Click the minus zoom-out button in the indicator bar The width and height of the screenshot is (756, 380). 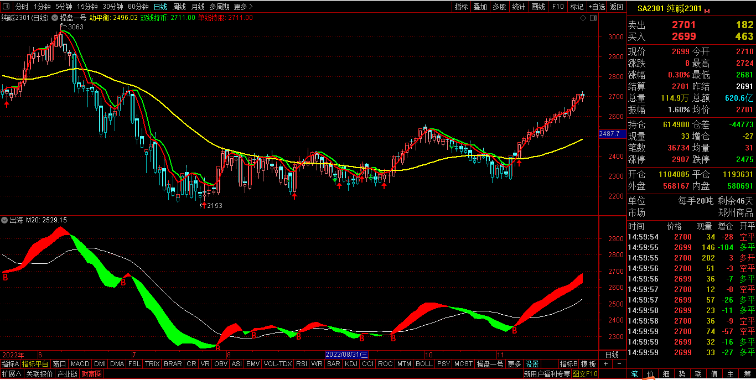[x=619, y=364]
